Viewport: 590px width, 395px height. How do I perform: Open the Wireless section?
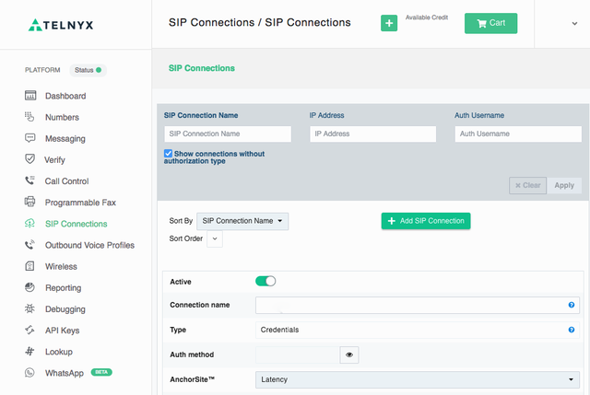(61, 266)
